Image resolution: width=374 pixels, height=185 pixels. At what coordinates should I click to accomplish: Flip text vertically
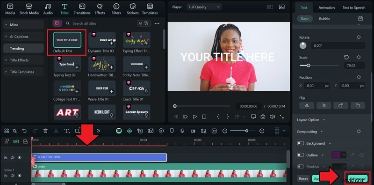click(x=324, y=105)
